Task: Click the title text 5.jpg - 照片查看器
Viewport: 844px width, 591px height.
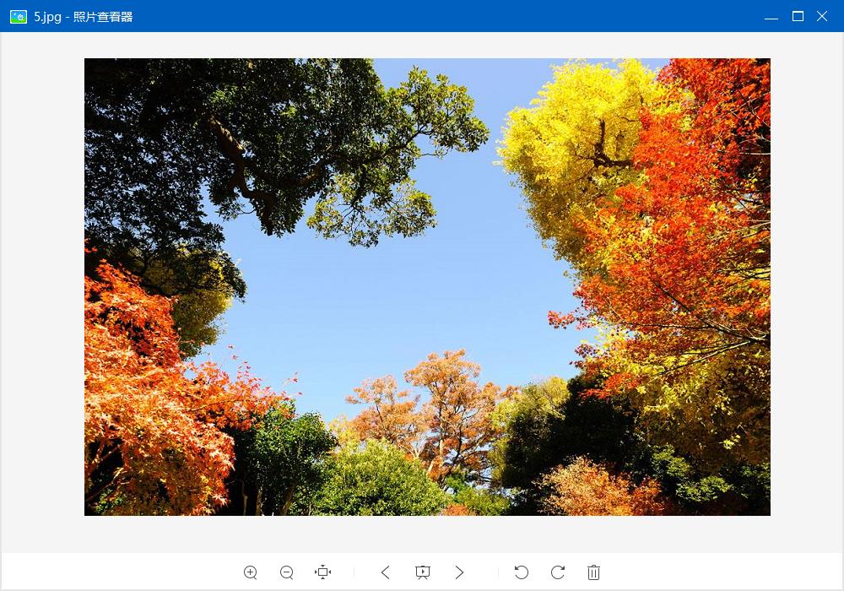Action: coord(84,17)
